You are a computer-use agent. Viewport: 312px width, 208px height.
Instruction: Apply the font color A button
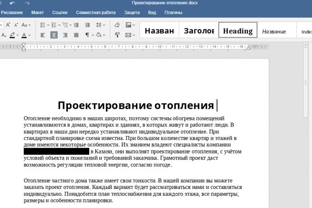(24, 35)
